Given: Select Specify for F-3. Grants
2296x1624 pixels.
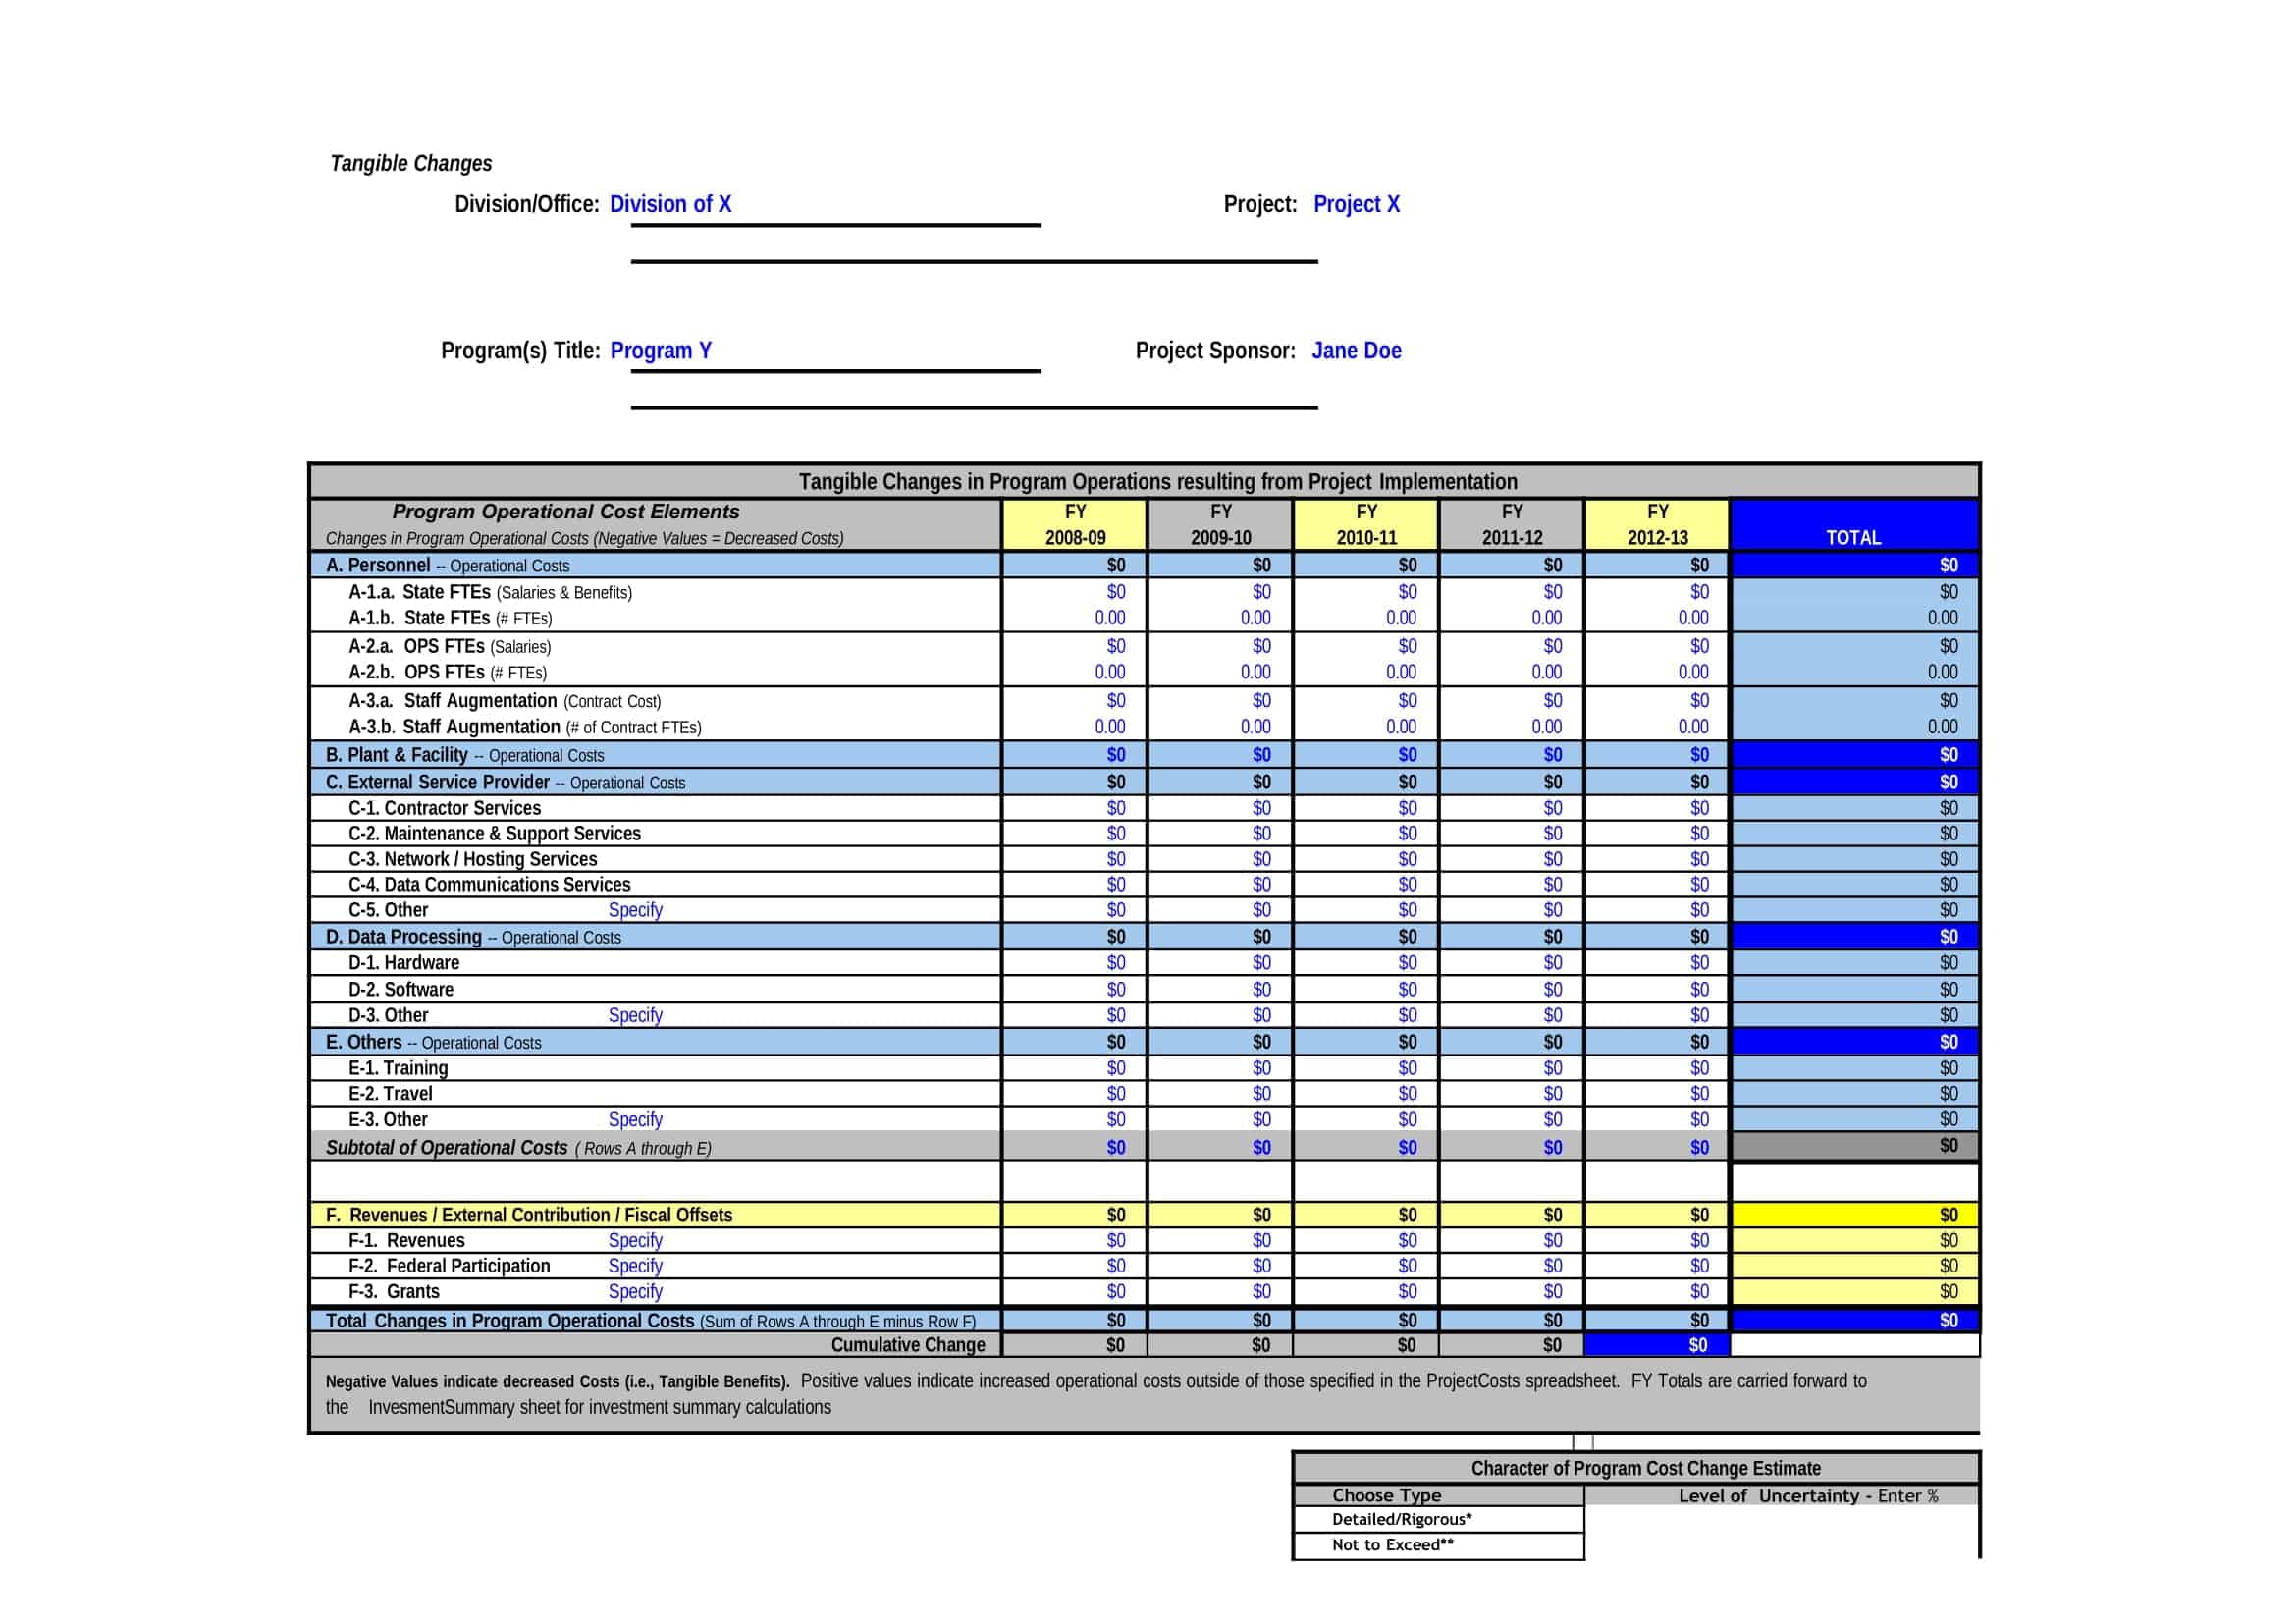Looking at the screenshot, I should pos(635,1291).
